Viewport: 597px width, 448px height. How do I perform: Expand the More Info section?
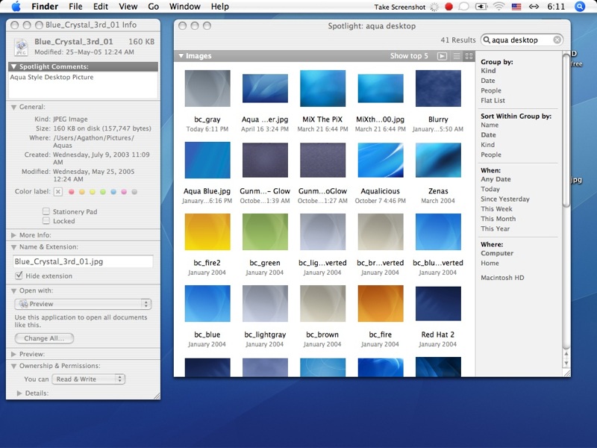(x=14, y=235)
